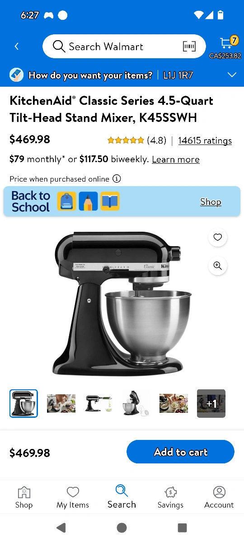Tap the Android home circle button
244x542 pixels.
tap(122, 528)
